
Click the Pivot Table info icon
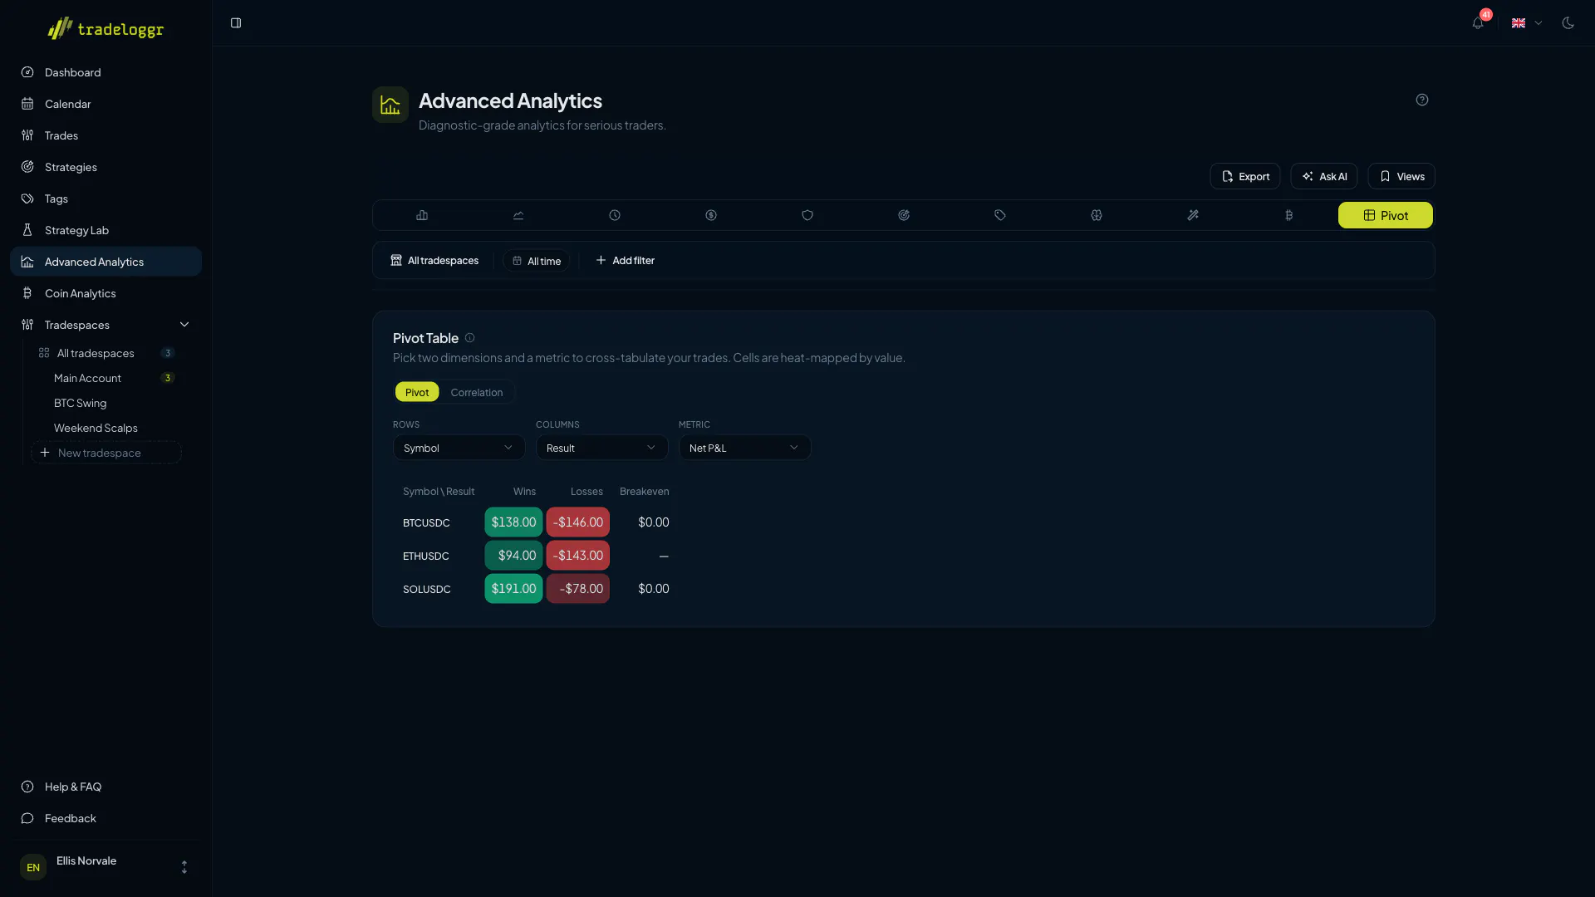[x=470, y=338]
